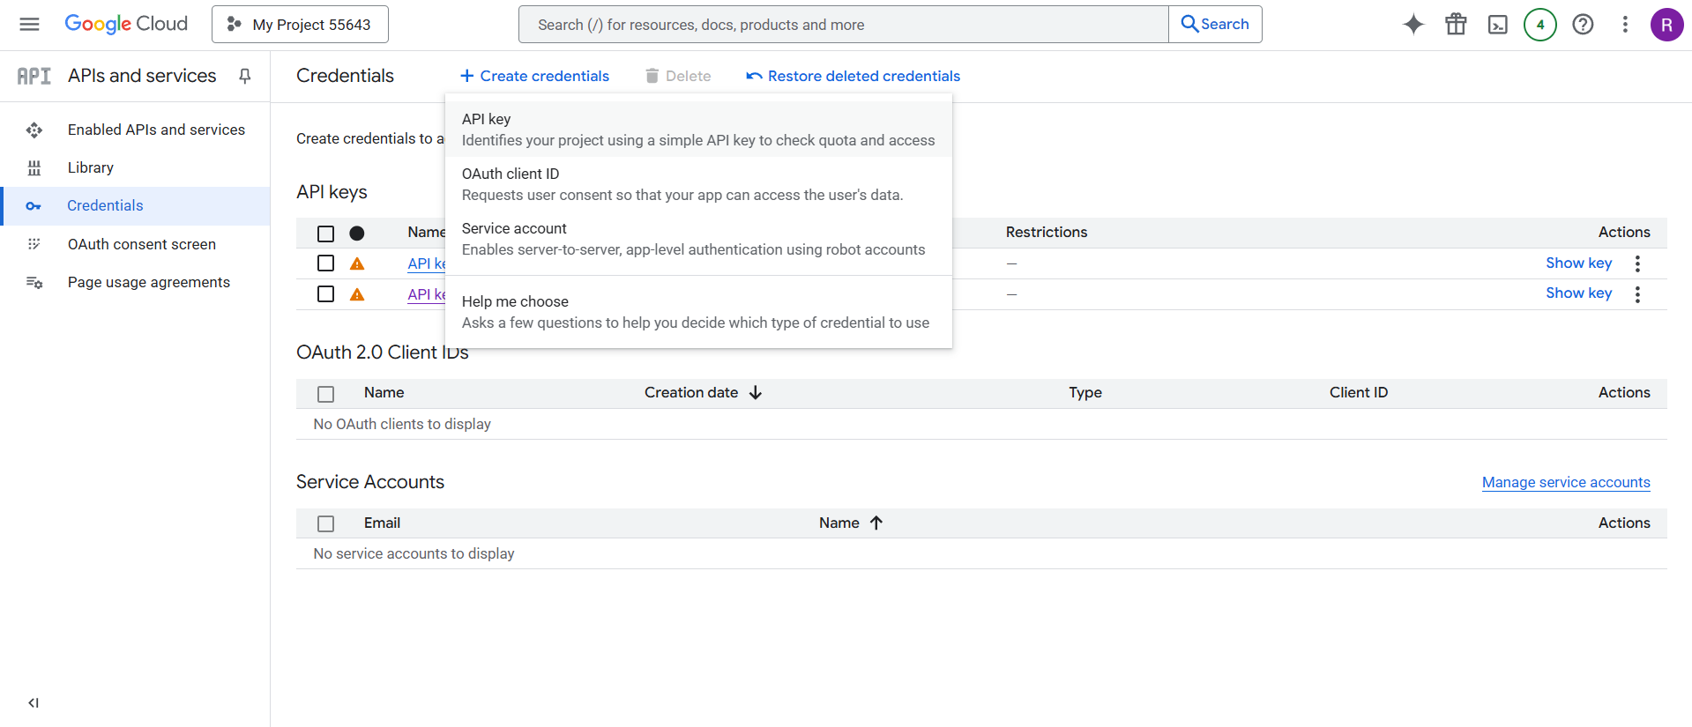Open the top bar settings kebab menu
The width and height of the screenshot is (1692, 727).
click(x=1625, y=25)
